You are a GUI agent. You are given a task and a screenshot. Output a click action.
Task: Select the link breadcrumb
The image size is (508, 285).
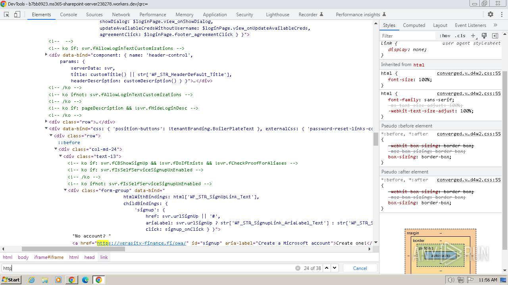(x=104, y=257)
